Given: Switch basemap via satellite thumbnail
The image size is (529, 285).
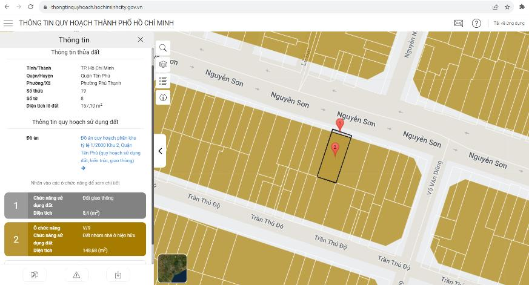Looking at the screenshot, I should point(173,269).
